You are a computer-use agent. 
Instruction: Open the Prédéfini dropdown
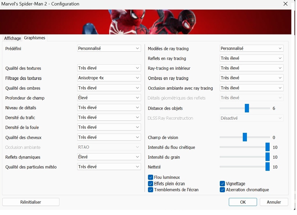pos(109,48)
